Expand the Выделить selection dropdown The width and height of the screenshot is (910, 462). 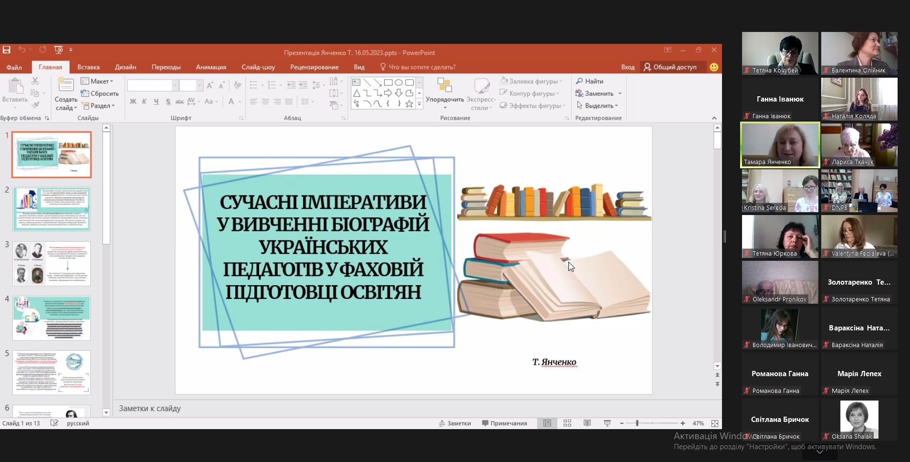pos(597,106)
